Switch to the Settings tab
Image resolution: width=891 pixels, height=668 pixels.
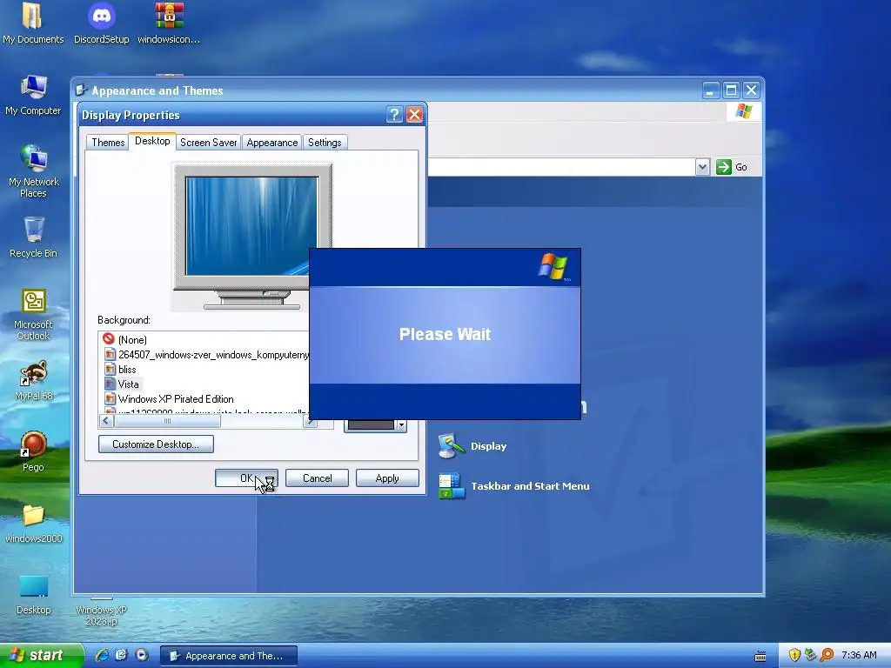pyautogui.click(x=325, y=143)
